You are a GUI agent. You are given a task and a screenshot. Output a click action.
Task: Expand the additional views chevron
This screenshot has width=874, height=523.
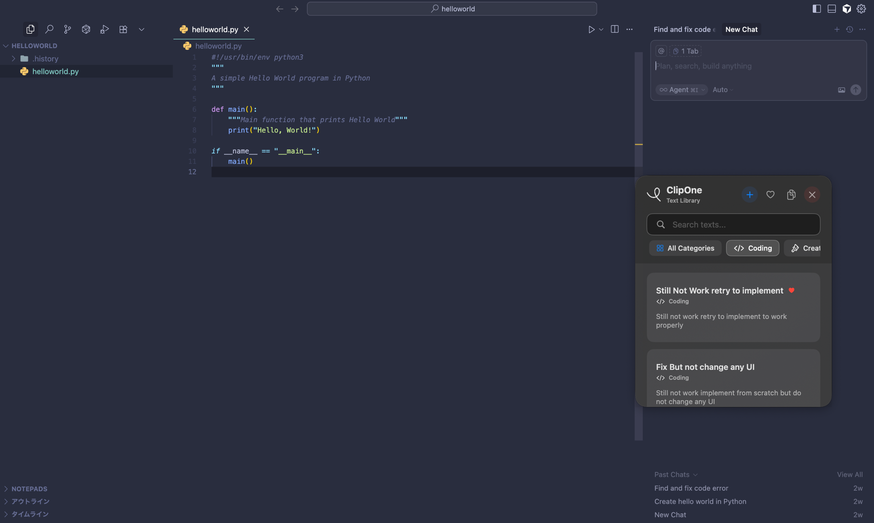(141, 29)
